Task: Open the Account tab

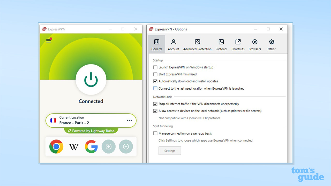Action: (174, 44)
